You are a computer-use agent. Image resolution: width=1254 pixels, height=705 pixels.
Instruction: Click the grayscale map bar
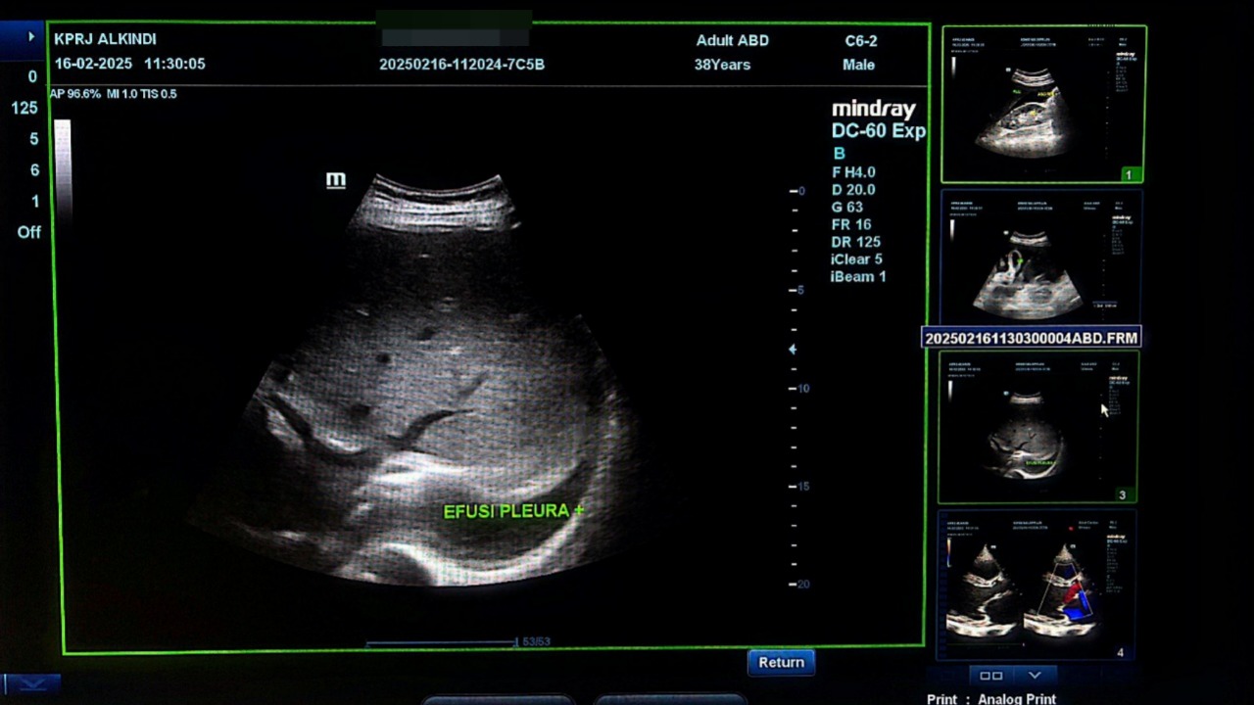(63, 166)
